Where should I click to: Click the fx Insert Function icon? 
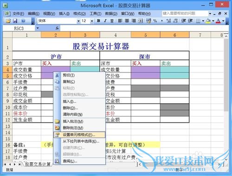click(57, 28)
